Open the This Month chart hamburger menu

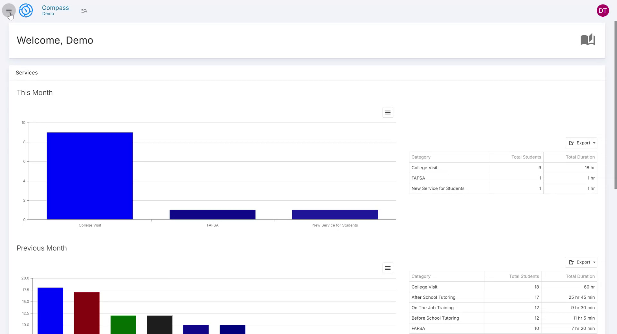388,112
